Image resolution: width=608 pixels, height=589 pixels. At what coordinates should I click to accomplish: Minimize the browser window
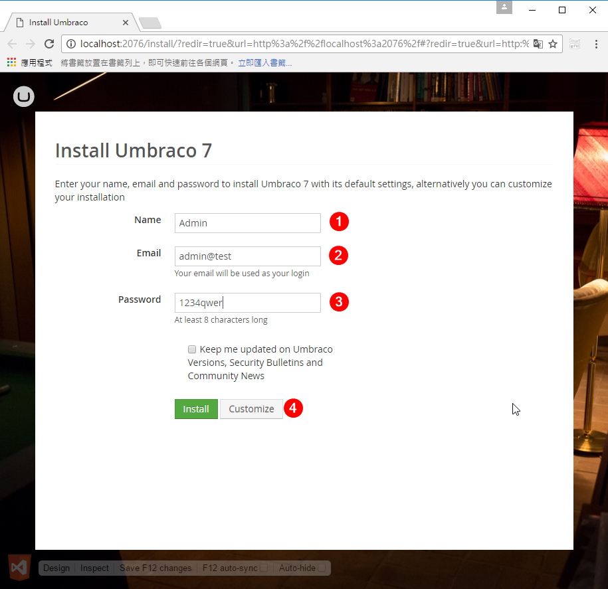click(x=532, y=10)
